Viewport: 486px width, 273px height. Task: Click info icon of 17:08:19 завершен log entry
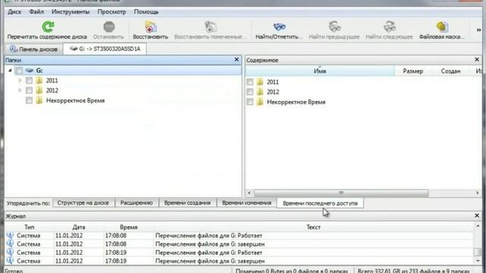pyautogui.click(x=10, y=261)
